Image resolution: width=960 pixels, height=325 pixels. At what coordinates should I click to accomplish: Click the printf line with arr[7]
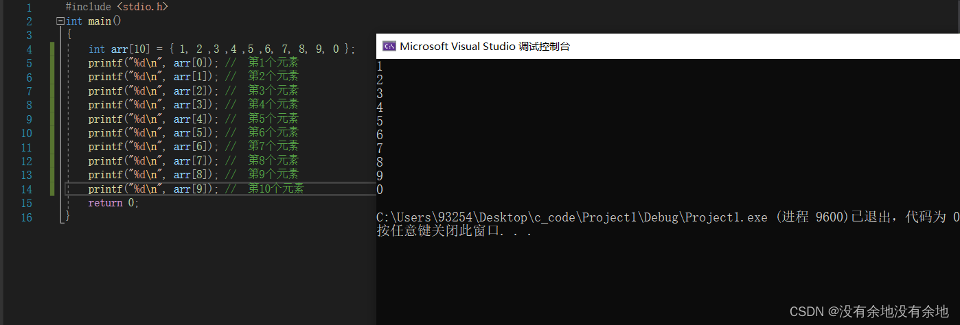[194, 161]
